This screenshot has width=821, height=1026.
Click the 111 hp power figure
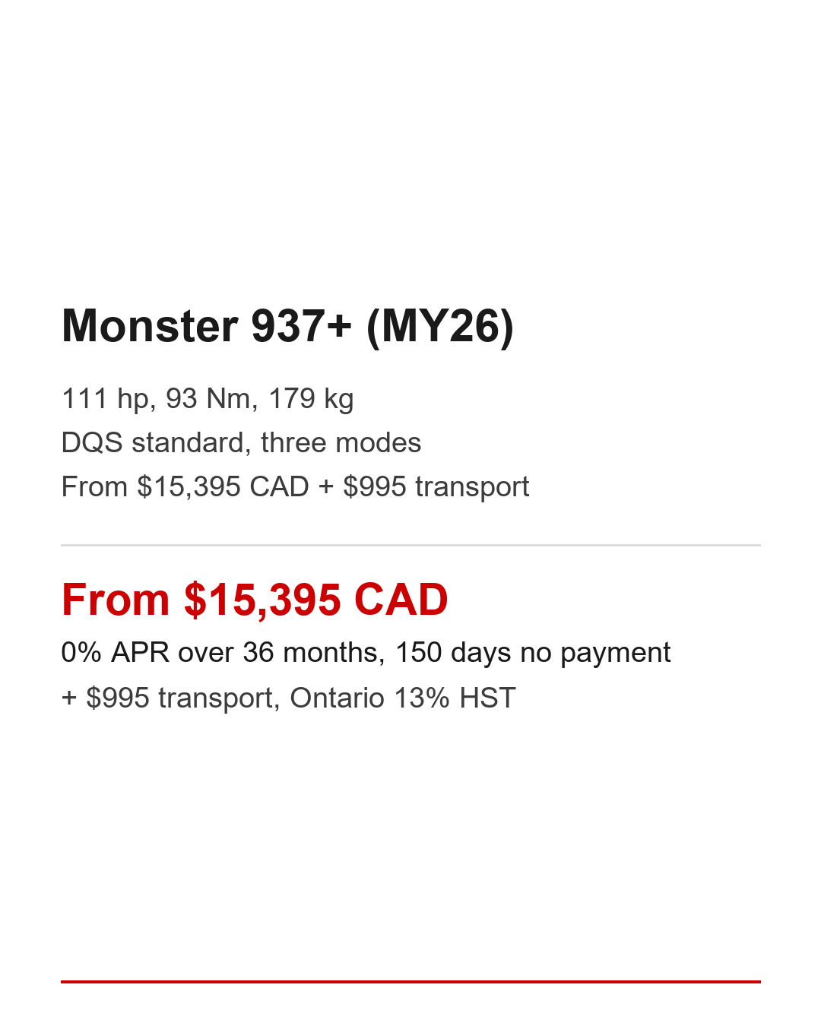click(107, 399)
